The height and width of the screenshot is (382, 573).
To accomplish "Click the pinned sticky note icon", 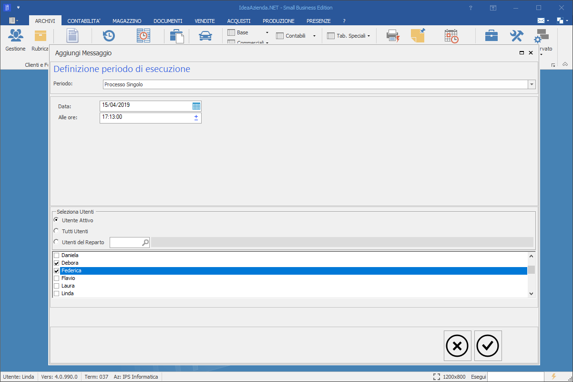I will tap(418, 36).
